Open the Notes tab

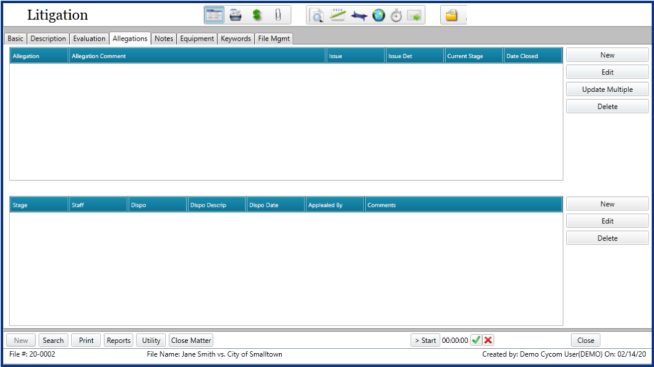(x=164, y=39)
